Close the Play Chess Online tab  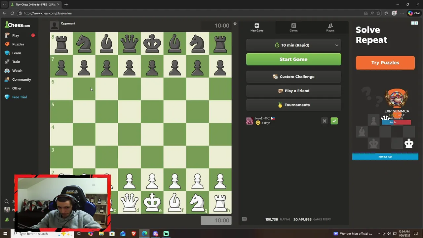click(58, 5)
